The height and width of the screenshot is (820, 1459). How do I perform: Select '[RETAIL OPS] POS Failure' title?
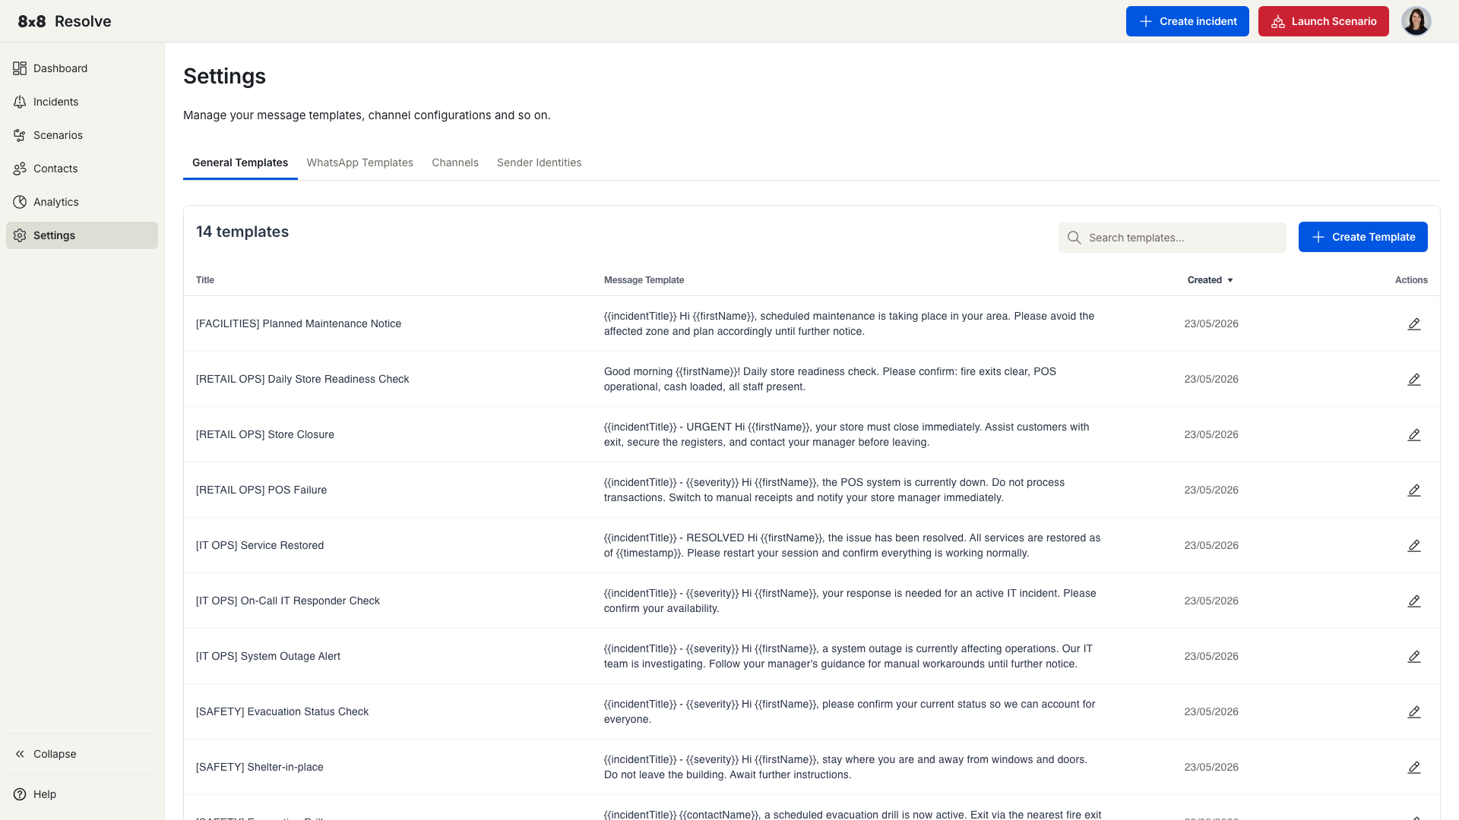tap(261, 490)
